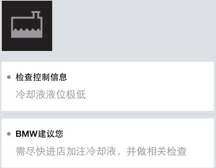Screen dimensions: 216x168
Task: Click the 并做相关检查 phrase
Action: click(157, 151)
